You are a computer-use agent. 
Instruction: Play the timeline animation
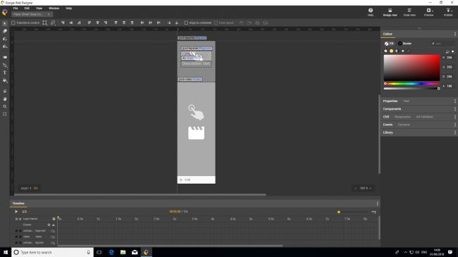[16, 211]
